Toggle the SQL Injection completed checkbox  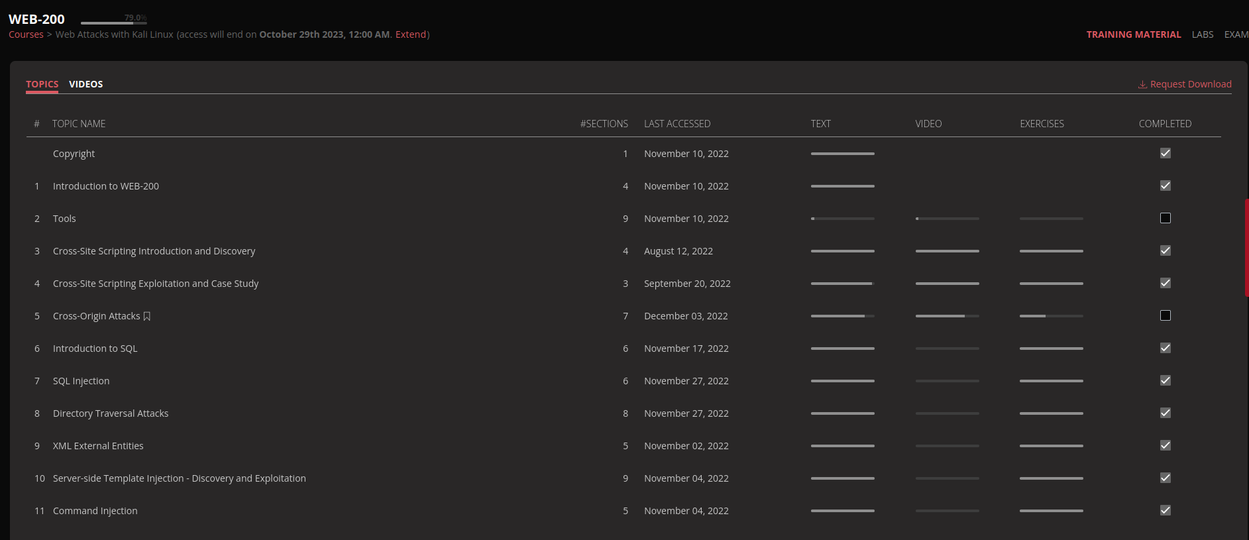1166,380
